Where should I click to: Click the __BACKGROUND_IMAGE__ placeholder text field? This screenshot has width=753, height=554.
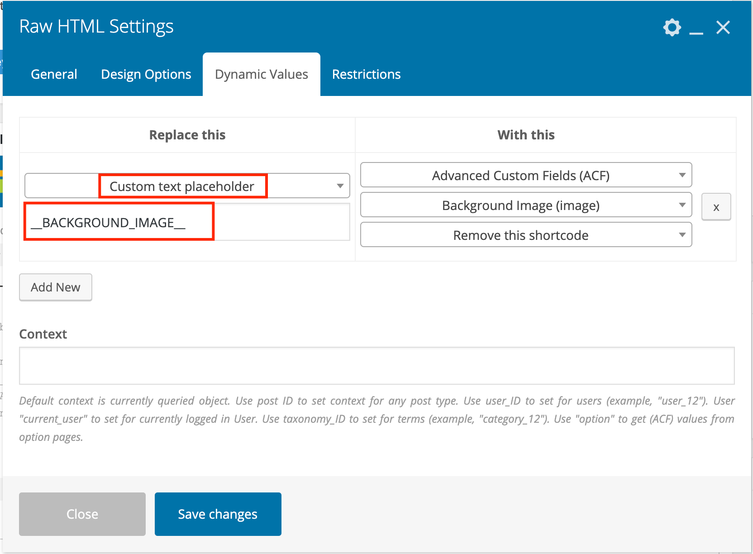pyautogui.click(x=187, y=222)
